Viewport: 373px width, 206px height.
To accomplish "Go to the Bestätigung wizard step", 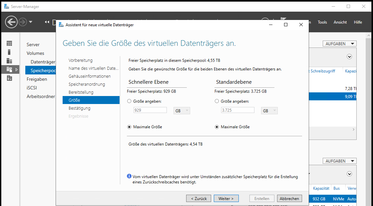I will [x=80, y=108].
